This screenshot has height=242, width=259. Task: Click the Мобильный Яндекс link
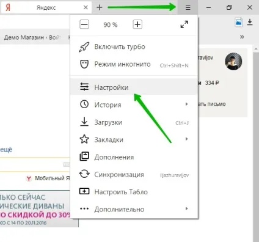tap(52, 178)
